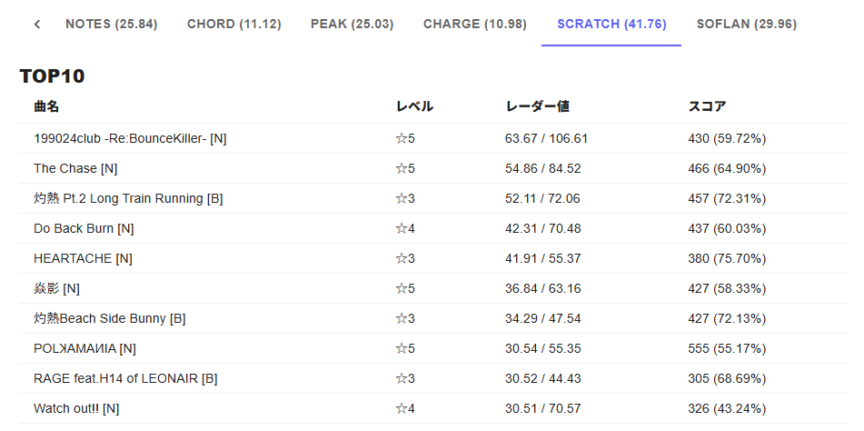Open RAGE feat.H14 of LEONAIR [B]
The height and width of the screenshot is (431, 864).
[x=125, y=378]
